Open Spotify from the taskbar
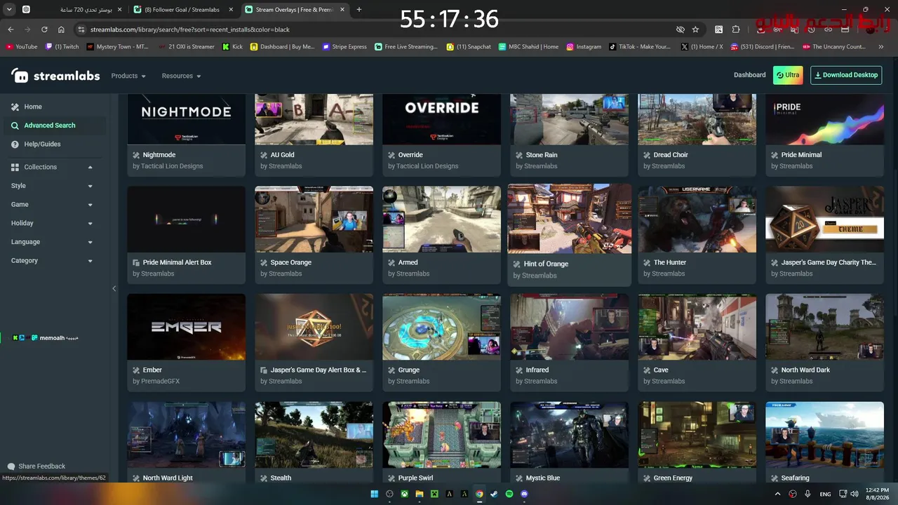The height and width of the screenshot is (505, 898). pyautogui.click(x=509, y=494)
